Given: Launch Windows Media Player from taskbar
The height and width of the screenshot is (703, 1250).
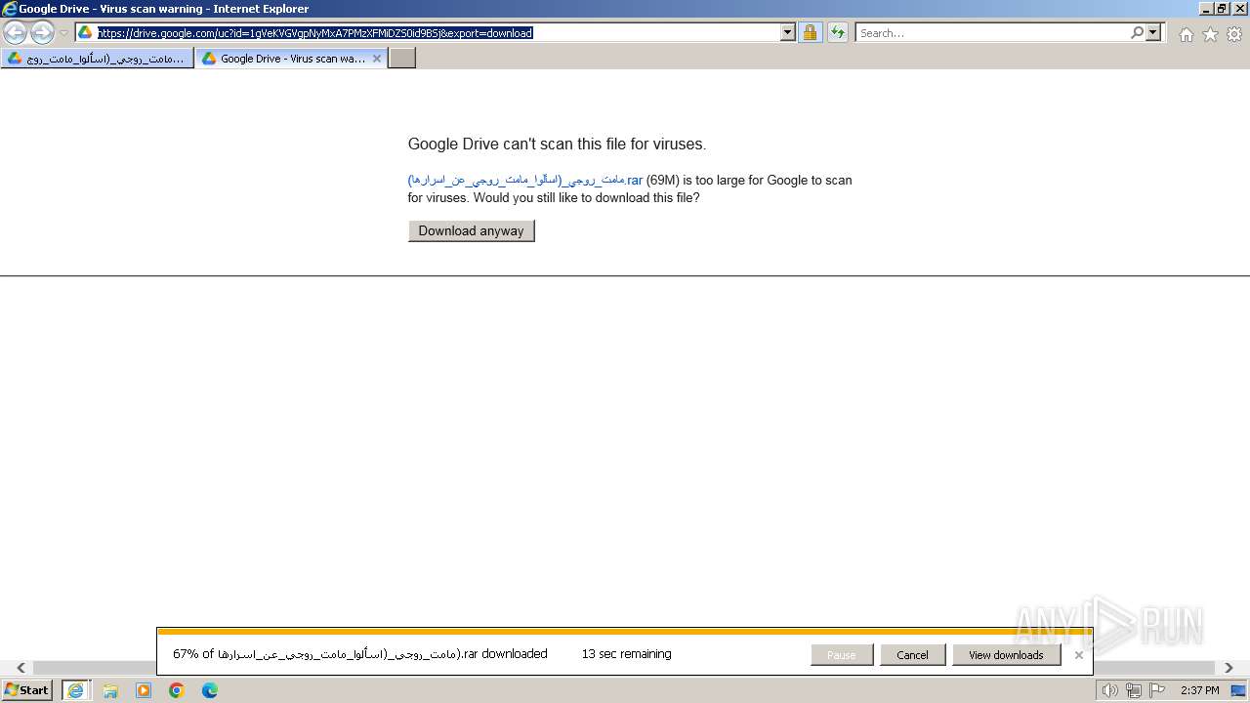Looking at the screenshot, I should pyautogui.click(x=144, y=690).
